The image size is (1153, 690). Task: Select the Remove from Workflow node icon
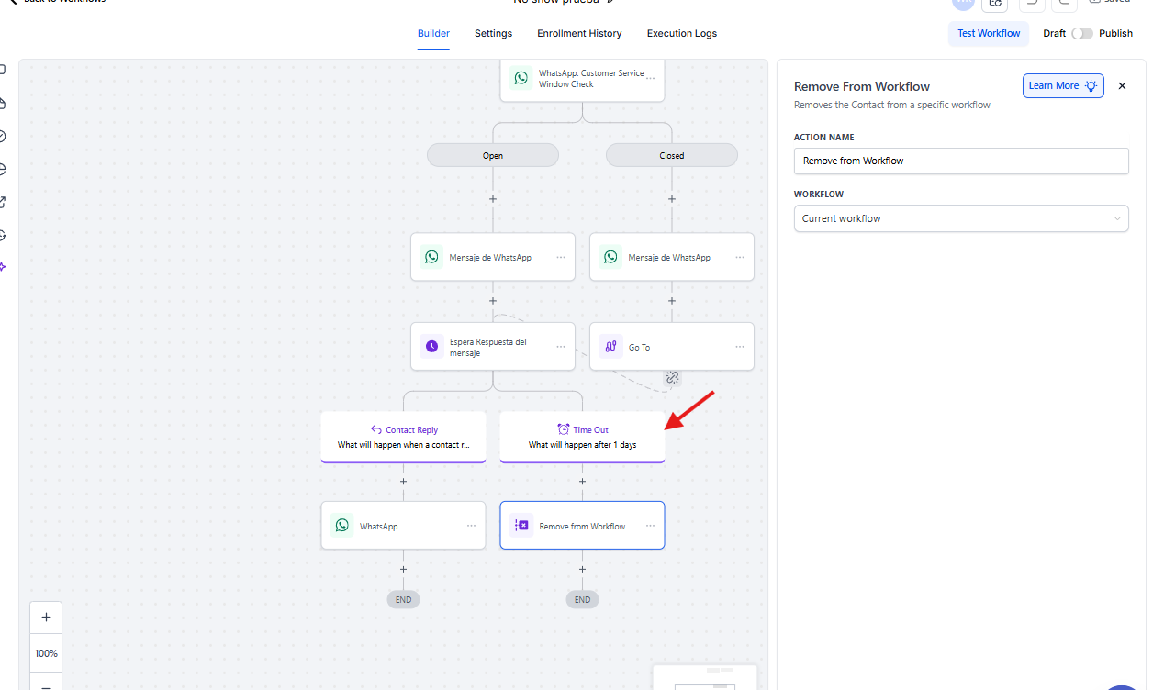[521, 526]
